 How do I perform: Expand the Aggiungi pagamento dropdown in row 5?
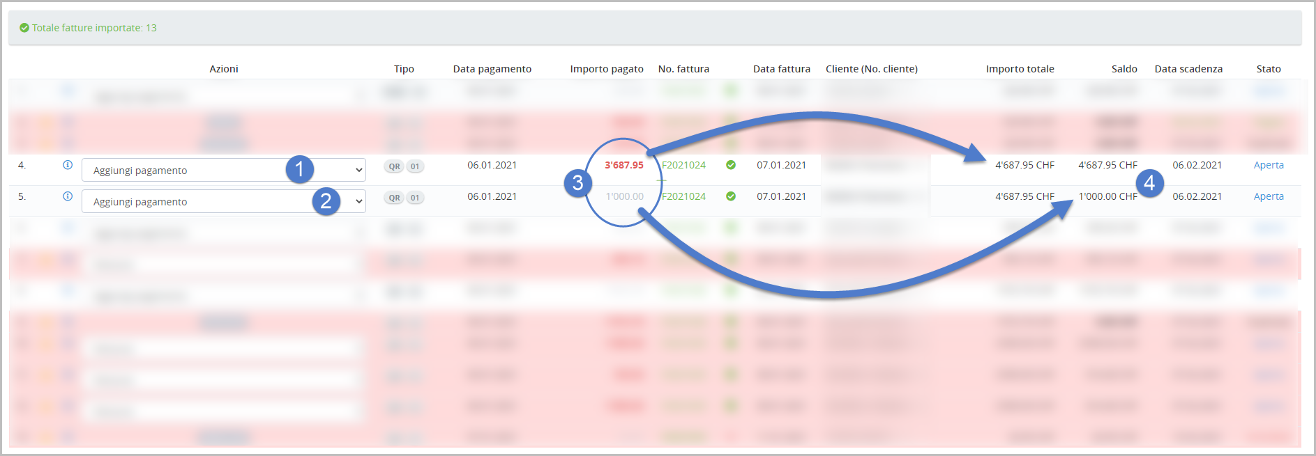(223, 201)
